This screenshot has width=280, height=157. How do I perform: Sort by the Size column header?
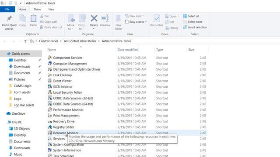click(191, 50)
